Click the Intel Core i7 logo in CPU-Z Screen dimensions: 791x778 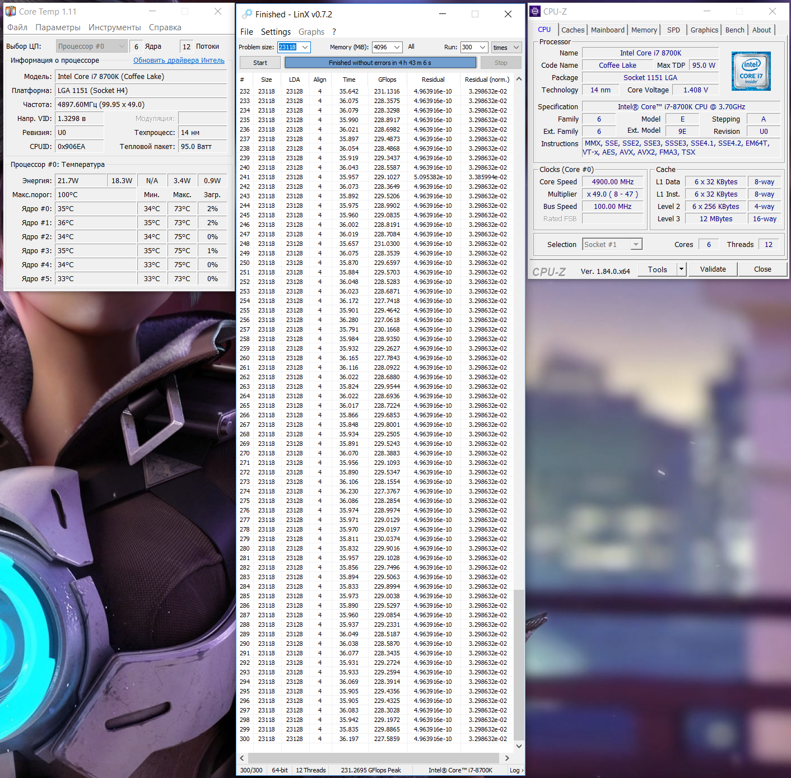751,71
